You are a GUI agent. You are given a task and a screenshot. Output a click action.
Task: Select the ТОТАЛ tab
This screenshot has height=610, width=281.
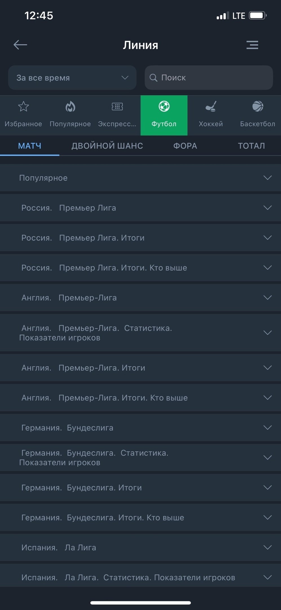click(251, 146)
